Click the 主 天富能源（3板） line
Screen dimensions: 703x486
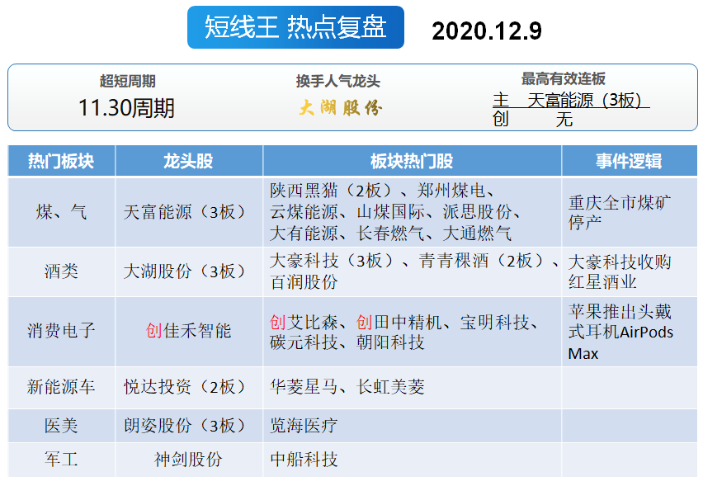[x=570, y=100]
